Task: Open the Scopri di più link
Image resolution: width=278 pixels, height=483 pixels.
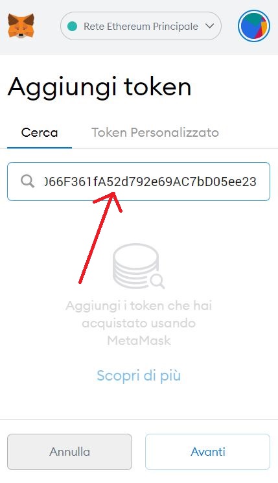Action: 139,375
